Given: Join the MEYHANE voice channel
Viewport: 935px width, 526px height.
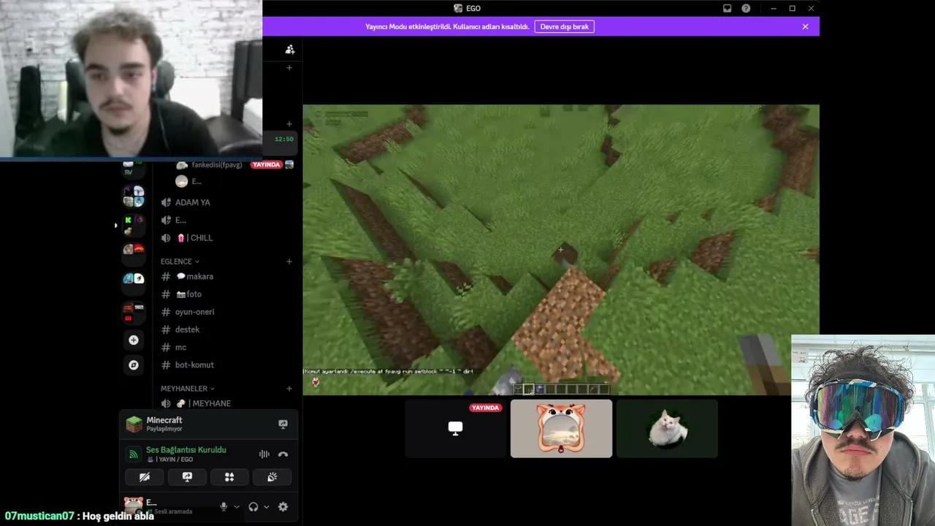Looking at the screenshot, I should (226, 403).
